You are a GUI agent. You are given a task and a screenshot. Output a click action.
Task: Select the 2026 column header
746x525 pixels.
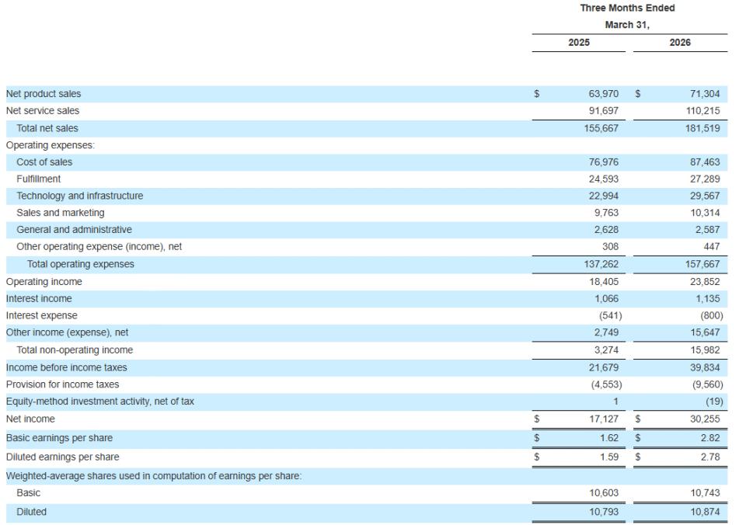click(680, 42)
